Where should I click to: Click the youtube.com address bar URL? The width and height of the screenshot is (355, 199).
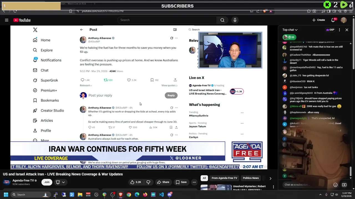[103, 11]
